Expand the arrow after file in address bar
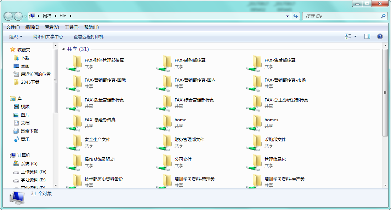Image resolution: width=391 pixels, height=210 pixels. click(x=70, y=16)
